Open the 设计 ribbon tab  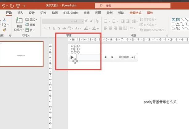pyautogui.click(x=32, y=13)
